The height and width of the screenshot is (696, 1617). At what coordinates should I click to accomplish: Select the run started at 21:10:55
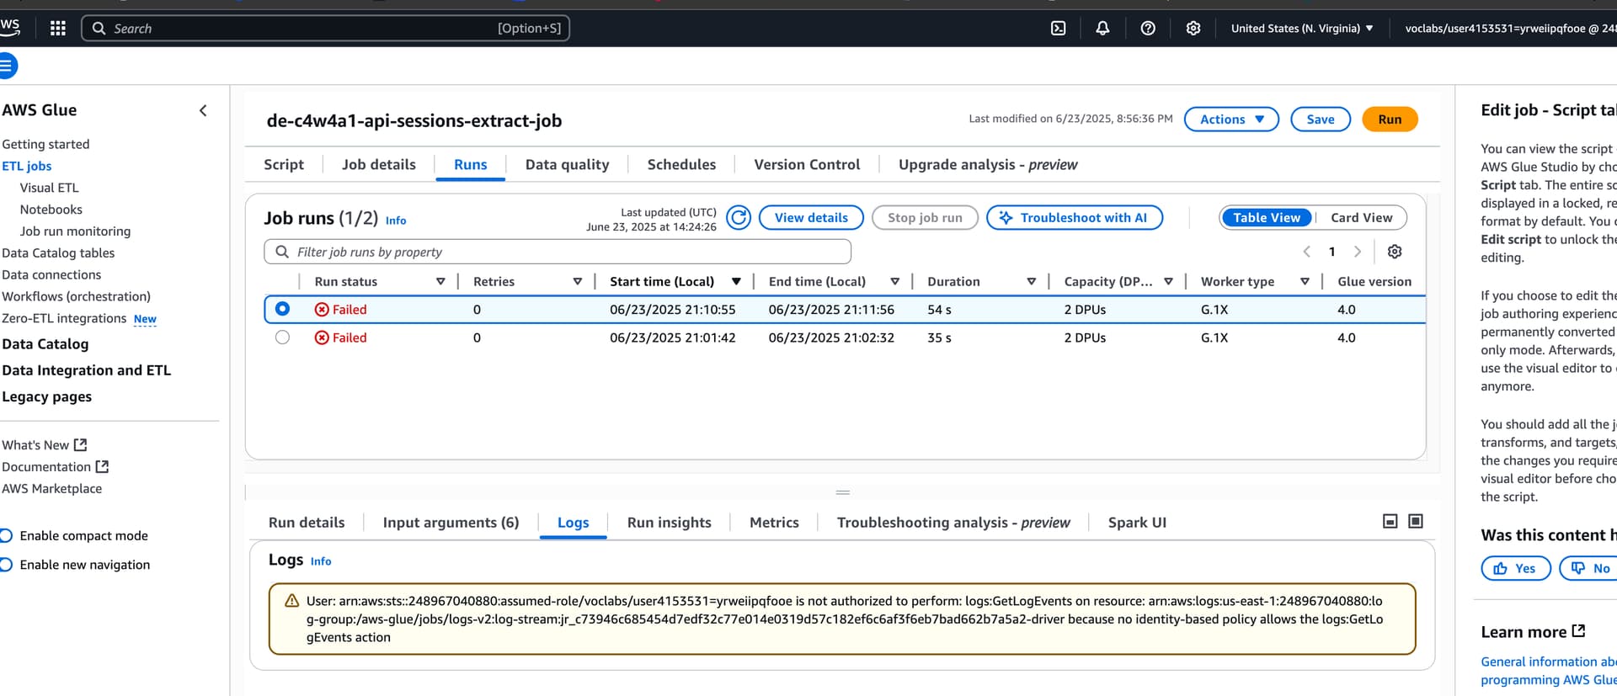tap(282, 309)
